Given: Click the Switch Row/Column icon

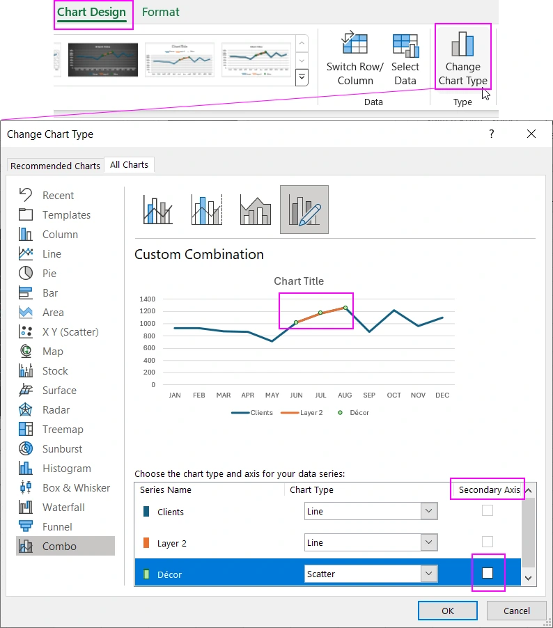Looking at the screenshot, I should [355, 45].
